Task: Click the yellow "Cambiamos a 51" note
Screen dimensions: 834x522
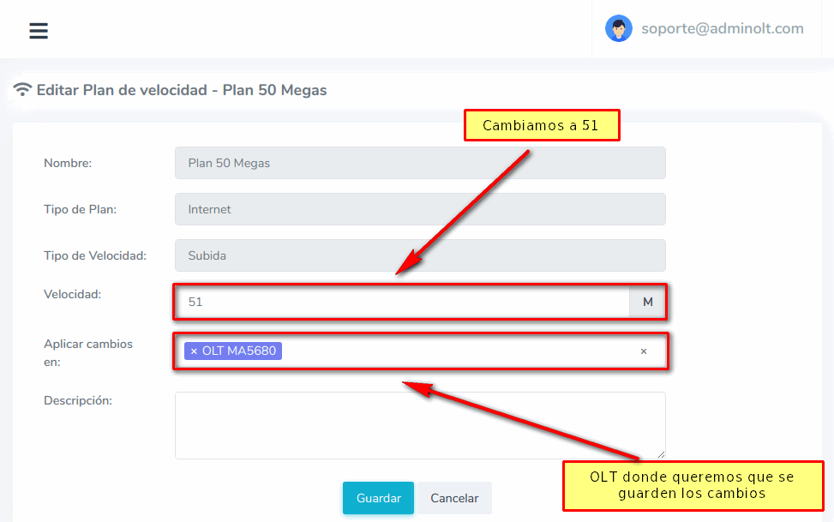Action: coord(541,126)
